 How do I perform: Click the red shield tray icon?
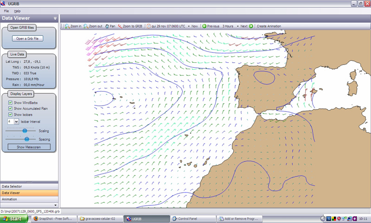(x=339, y=218)
